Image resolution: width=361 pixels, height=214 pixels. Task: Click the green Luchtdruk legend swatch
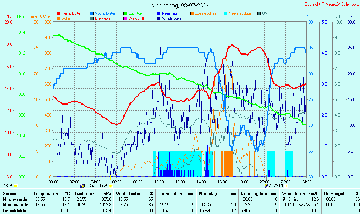(x=125, y=13)
